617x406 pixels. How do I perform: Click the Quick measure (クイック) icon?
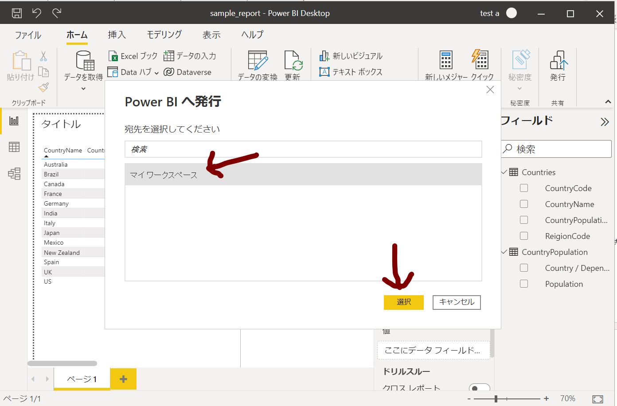(x=480, y=59)
